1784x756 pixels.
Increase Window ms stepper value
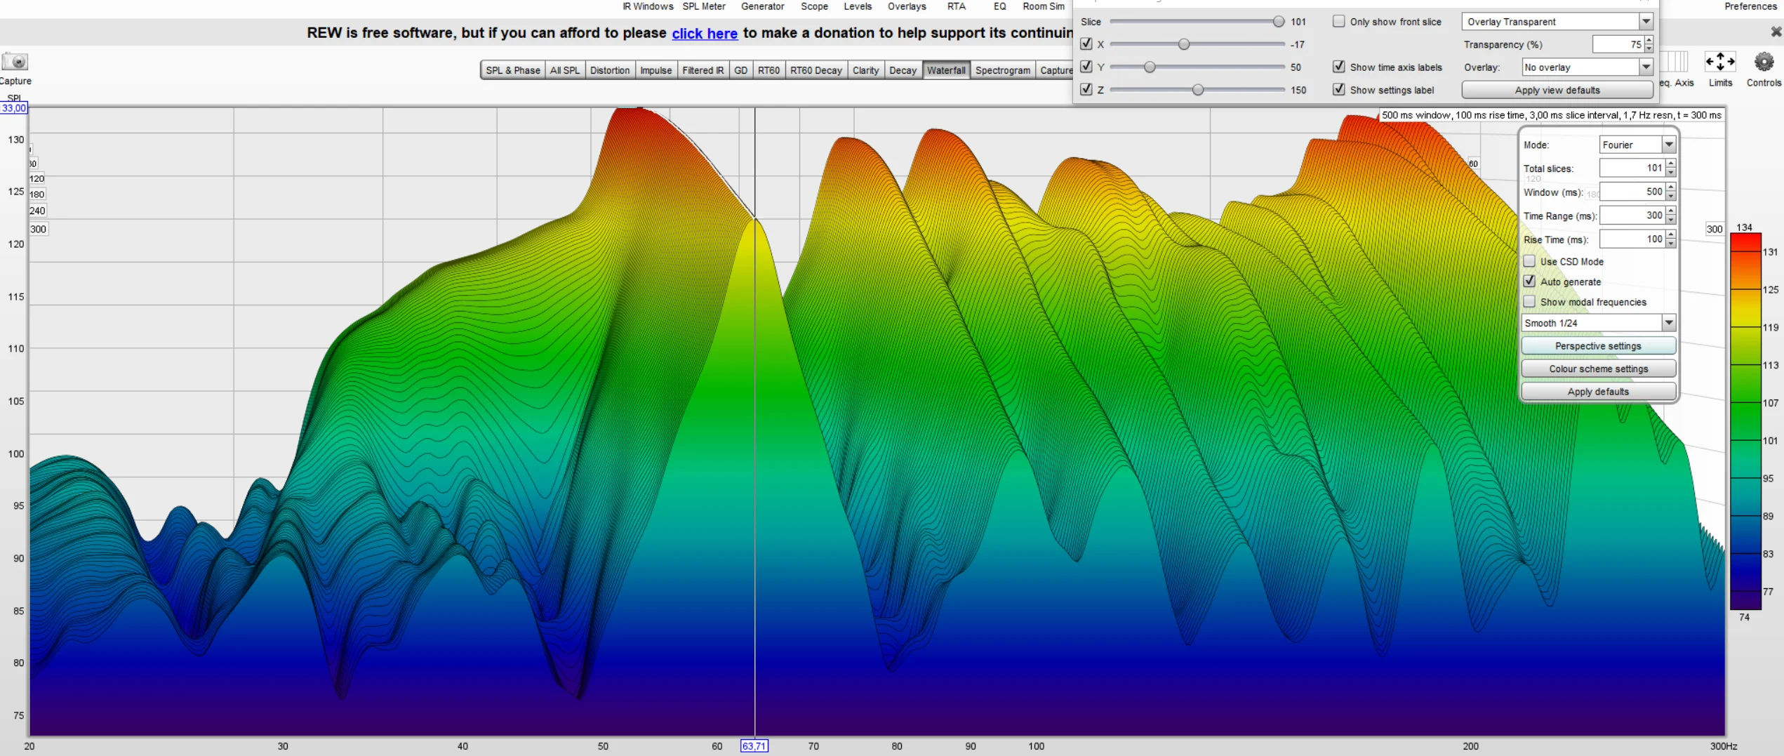tap(1671, 187)
